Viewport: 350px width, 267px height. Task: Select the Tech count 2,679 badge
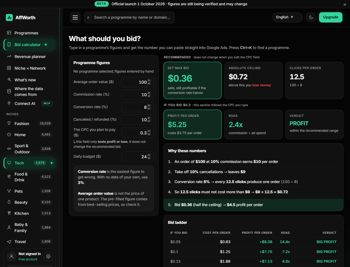coord(40,163)
